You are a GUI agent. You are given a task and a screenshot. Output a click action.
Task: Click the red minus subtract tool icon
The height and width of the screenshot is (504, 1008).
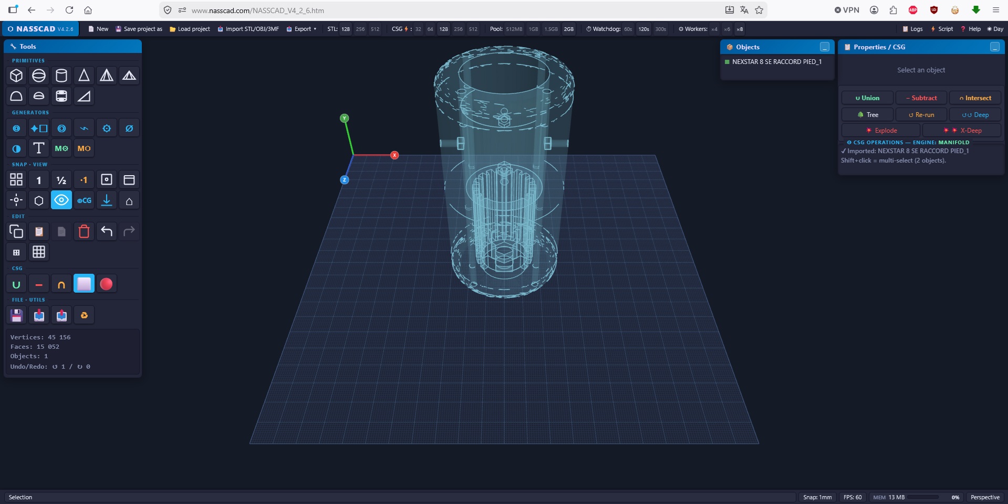click(x=39, y=284)
